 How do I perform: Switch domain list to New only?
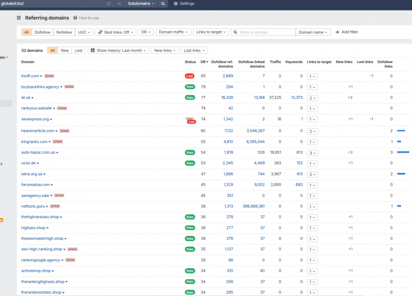click(x=65, y=50)
